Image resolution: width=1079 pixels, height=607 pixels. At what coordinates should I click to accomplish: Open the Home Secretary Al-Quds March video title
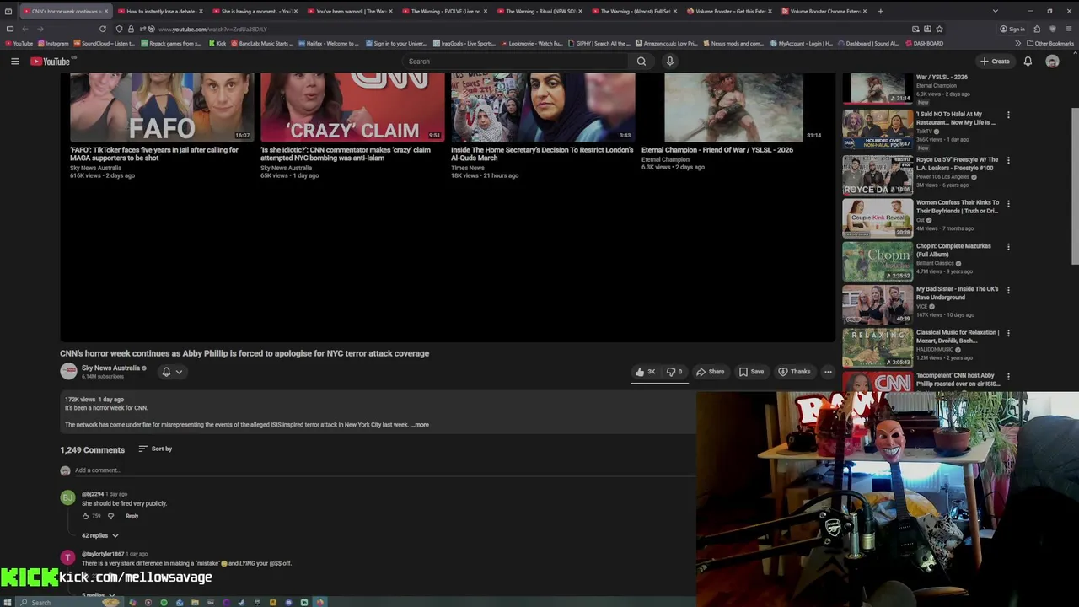tap(542, 153)
